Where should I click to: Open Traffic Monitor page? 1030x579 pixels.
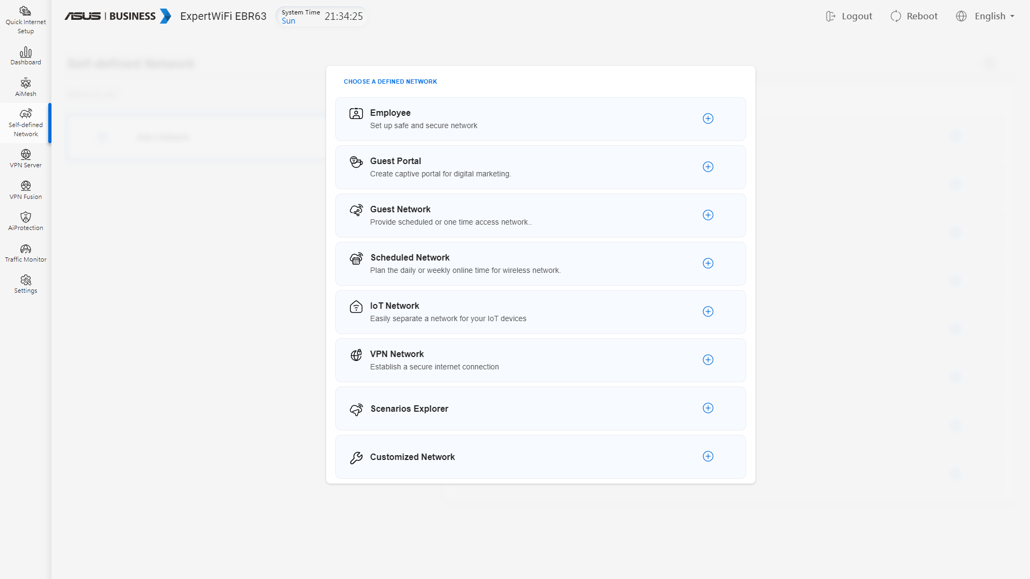(25, 253)
